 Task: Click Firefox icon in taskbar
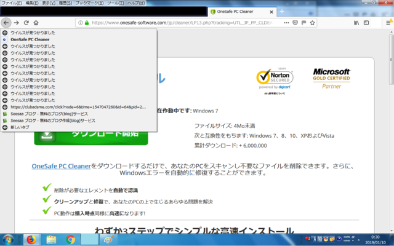click(31, 240)
